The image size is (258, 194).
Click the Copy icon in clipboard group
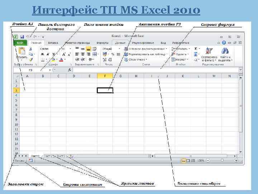(x=31, y=54)
